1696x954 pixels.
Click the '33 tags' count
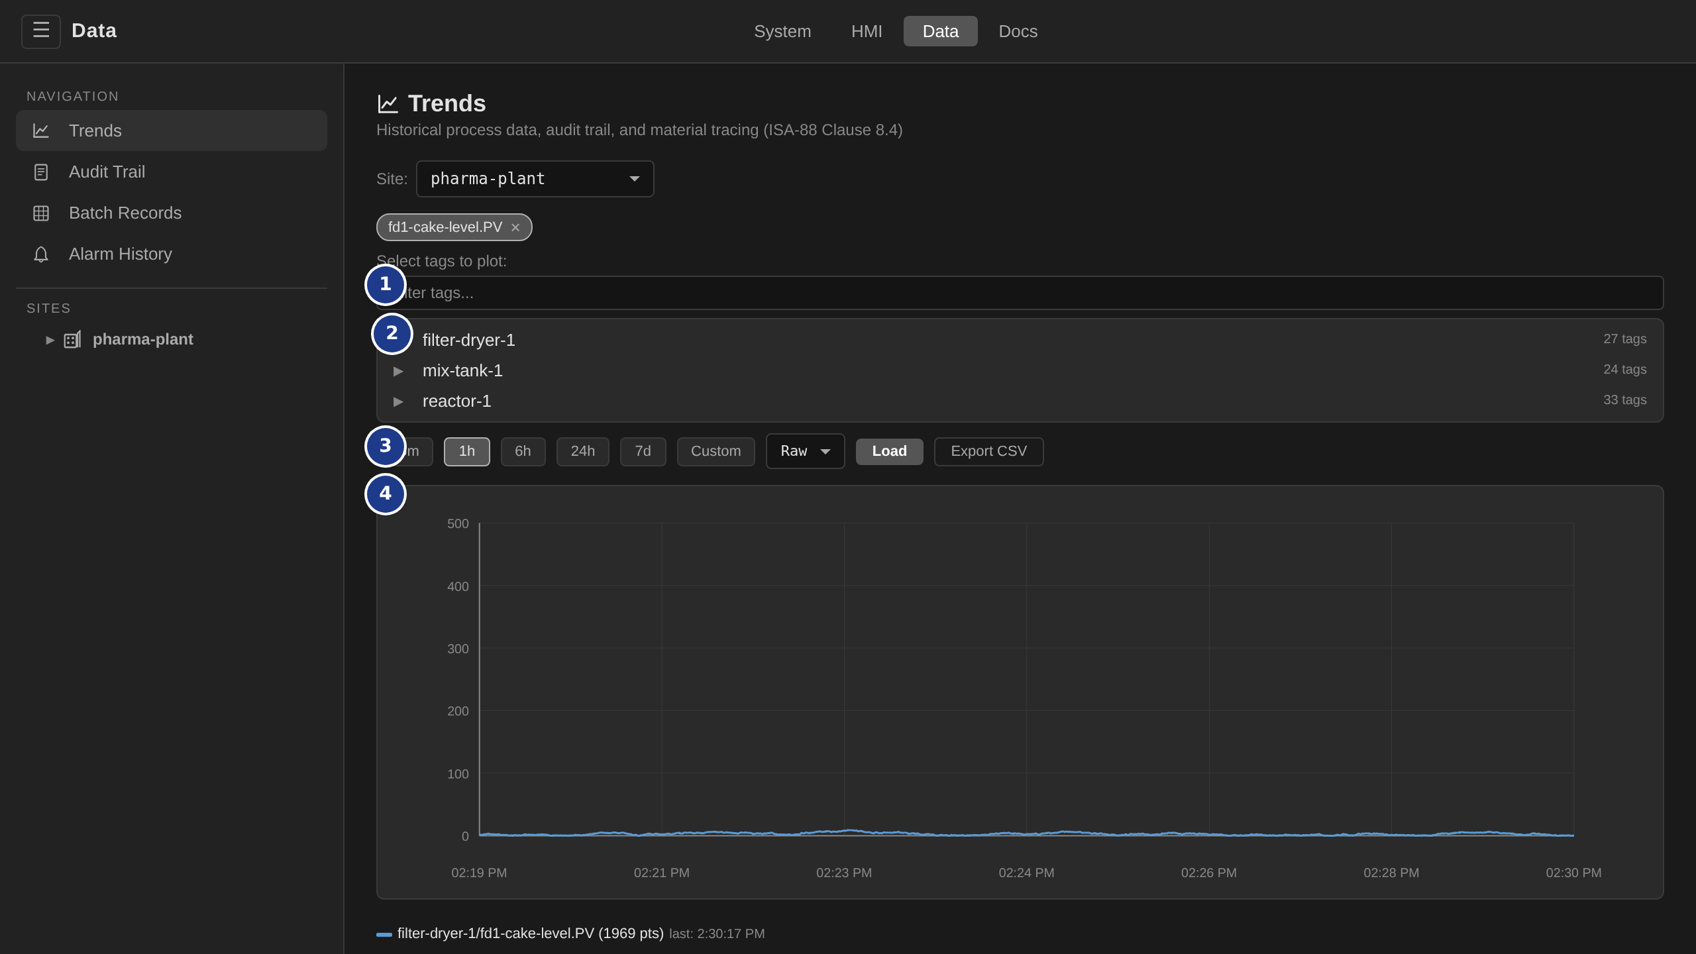(x=1625, y=399)
